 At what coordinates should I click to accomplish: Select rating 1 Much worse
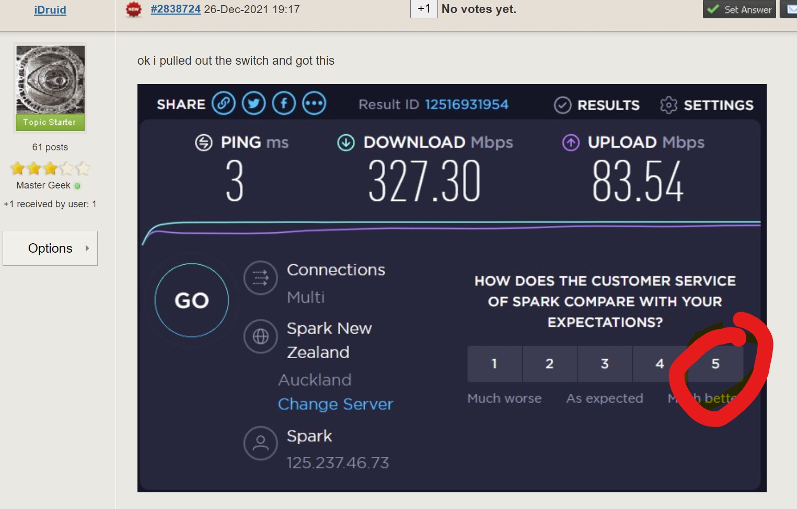click(494, 363)
